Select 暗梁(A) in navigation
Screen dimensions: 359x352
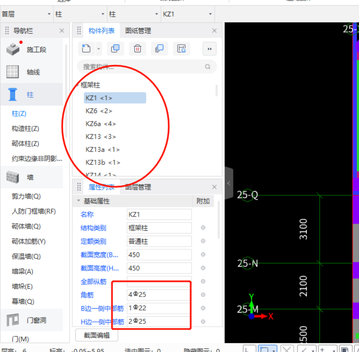click(x=22, y=272)
